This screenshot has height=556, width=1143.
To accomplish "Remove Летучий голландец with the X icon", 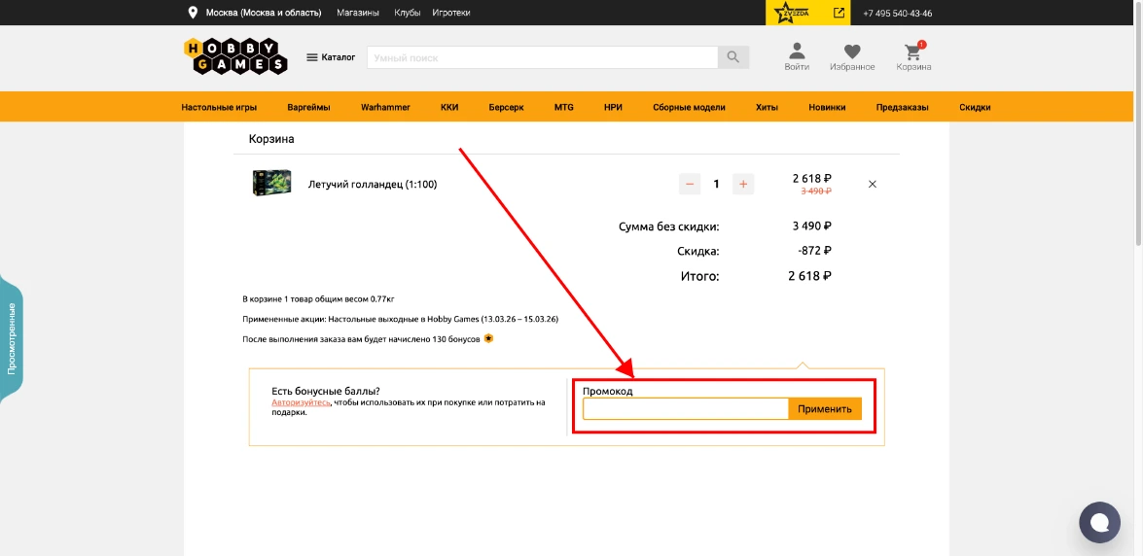I will click(x=873, y=185).
